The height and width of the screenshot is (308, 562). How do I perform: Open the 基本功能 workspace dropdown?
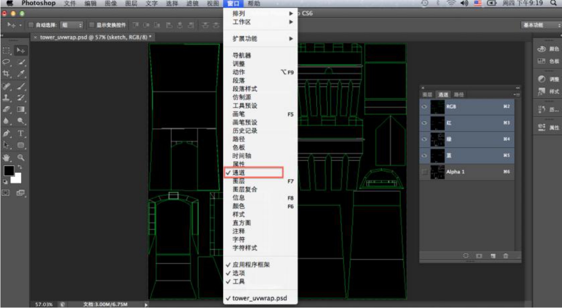click(x=541, y=25)
